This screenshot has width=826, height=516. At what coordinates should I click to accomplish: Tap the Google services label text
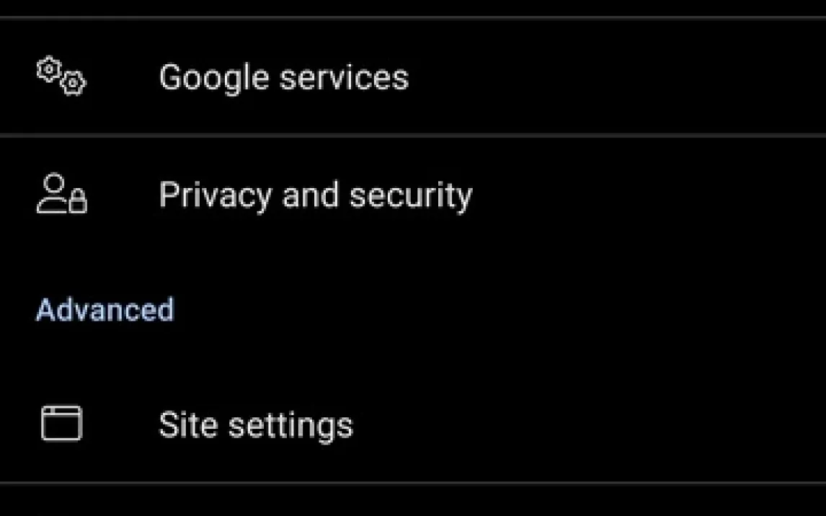[x=283, y=77]
